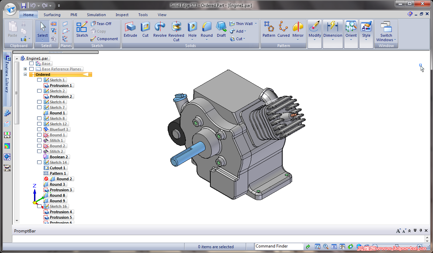The height and width of the screenshot is (253, 433).
Task: Toggle the Base checkbox
Action: tap(32, 64)
